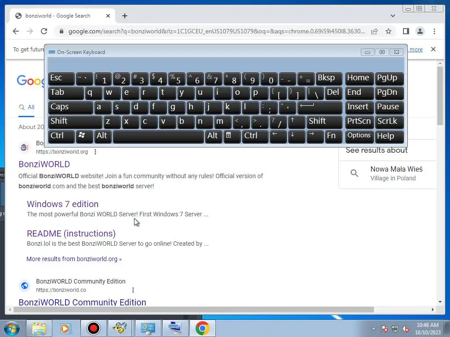This screenshot has width=450, height=337.
Task: Open options for bonziworld.org result
Action: pos(95,152)
